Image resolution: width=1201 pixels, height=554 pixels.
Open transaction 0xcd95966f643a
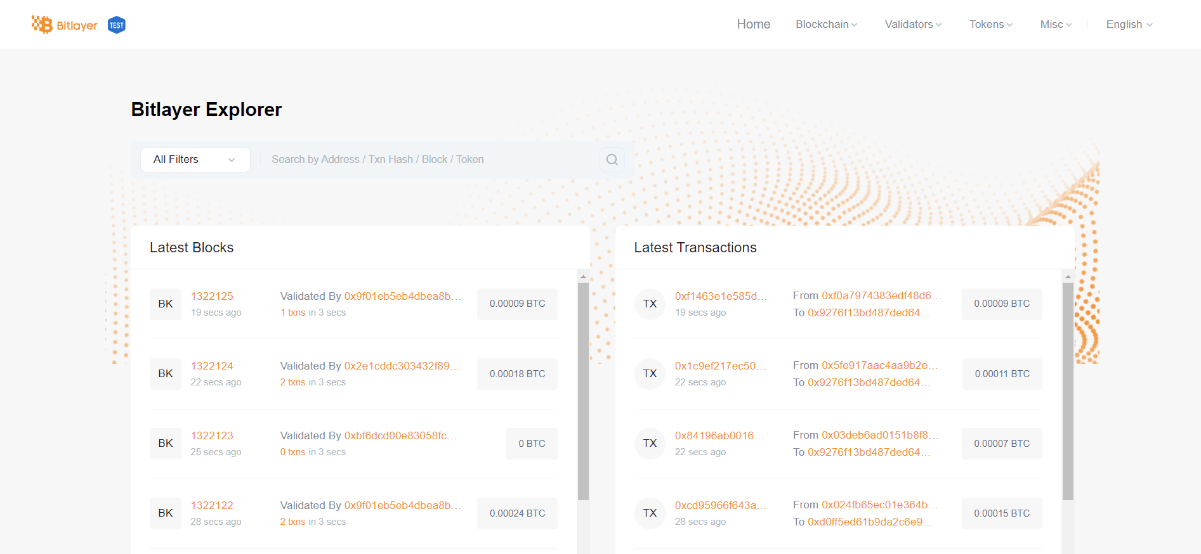[x=721, y=505]
